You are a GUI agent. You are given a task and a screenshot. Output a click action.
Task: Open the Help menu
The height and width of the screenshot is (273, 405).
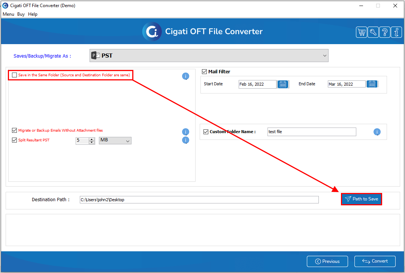[33, 14]
